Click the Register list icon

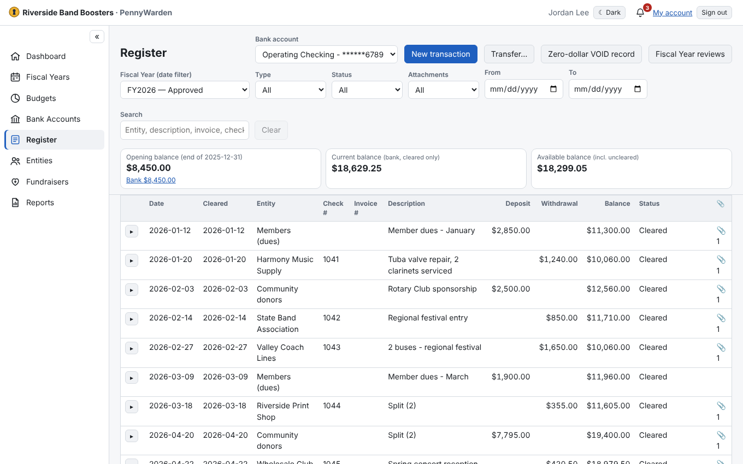[15, 140]
